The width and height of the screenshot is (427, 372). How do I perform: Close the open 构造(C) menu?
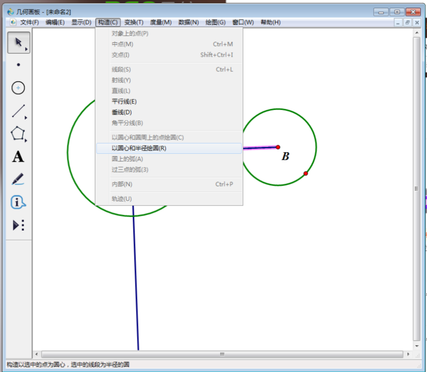click(108, 22)
